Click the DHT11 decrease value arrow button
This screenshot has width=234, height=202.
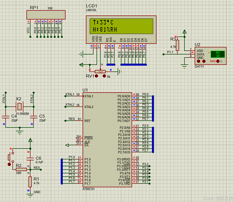tap(198, 61)
